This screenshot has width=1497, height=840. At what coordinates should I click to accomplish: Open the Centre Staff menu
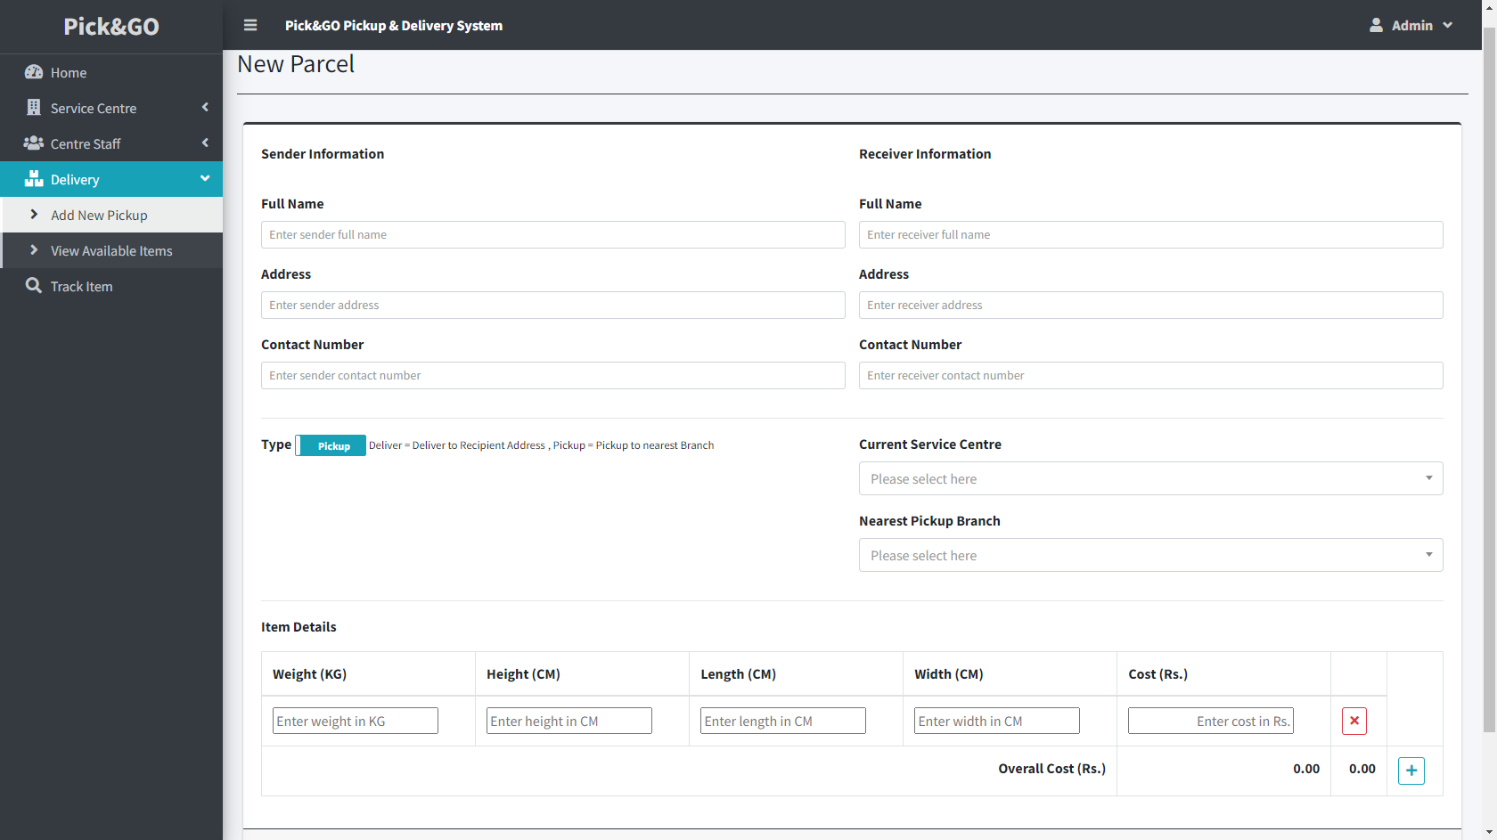111,143
